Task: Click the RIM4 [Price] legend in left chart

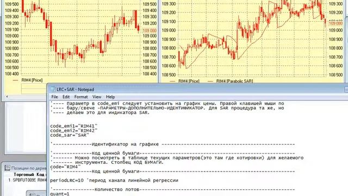Action: (32, 80)
